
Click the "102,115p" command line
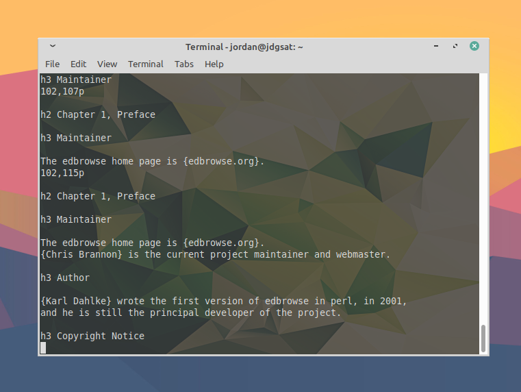click(62, 173)
